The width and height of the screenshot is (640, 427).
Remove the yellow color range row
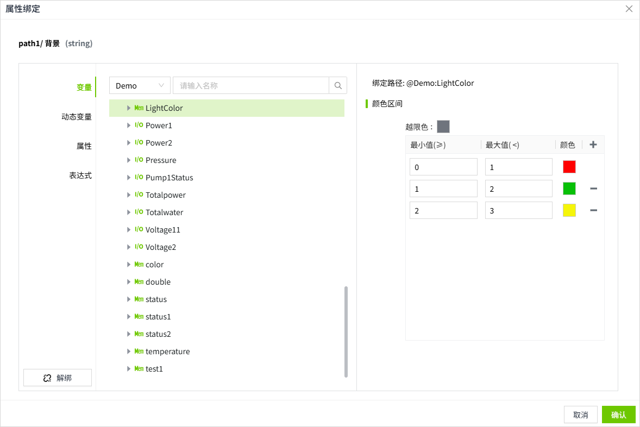coord(593,210)
